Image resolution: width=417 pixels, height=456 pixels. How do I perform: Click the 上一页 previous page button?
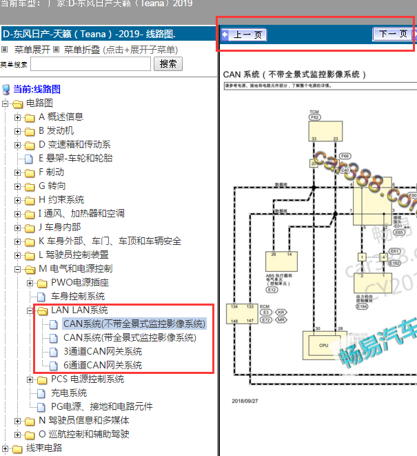coord(243,35)
